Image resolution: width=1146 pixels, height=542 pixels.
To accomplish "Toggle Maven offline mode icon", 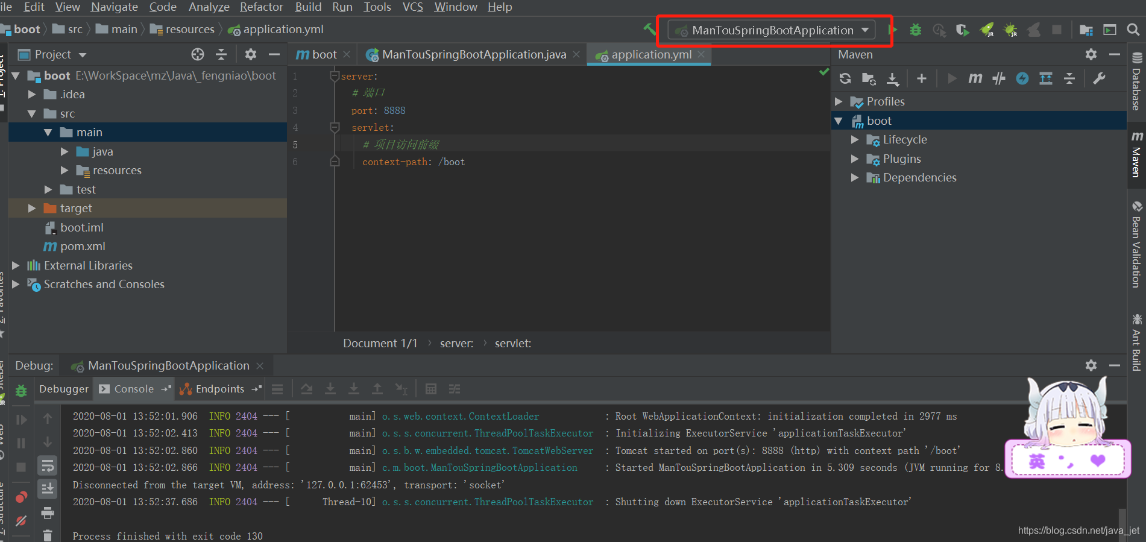I will point(999,78).
